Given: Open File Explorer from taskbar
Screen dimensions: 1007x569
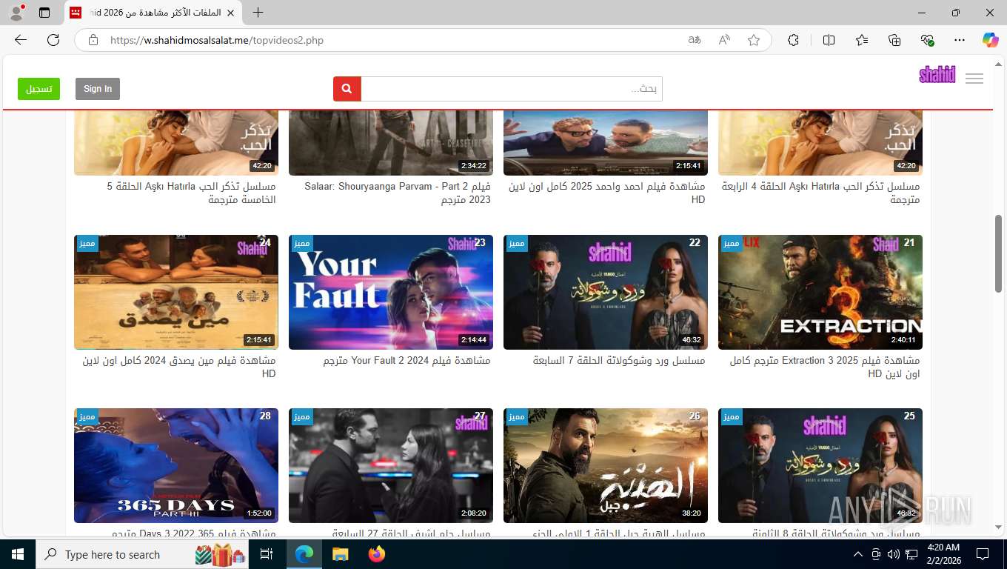Looking at the screenshot, I should tap(340, 554).
